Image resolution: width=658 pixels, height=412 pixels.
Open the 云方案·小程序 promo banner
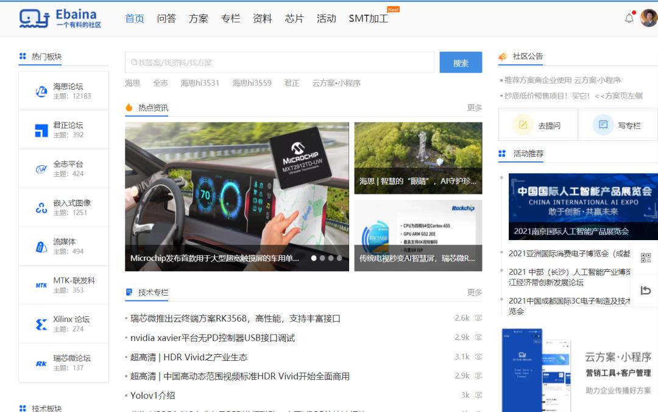tap(578, 369)
